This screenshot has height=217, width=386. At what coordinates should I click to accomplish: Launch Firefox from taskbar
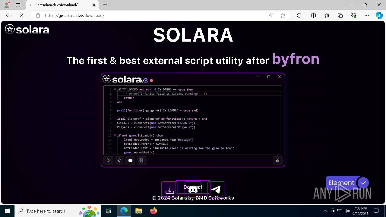tap(153, 211)
